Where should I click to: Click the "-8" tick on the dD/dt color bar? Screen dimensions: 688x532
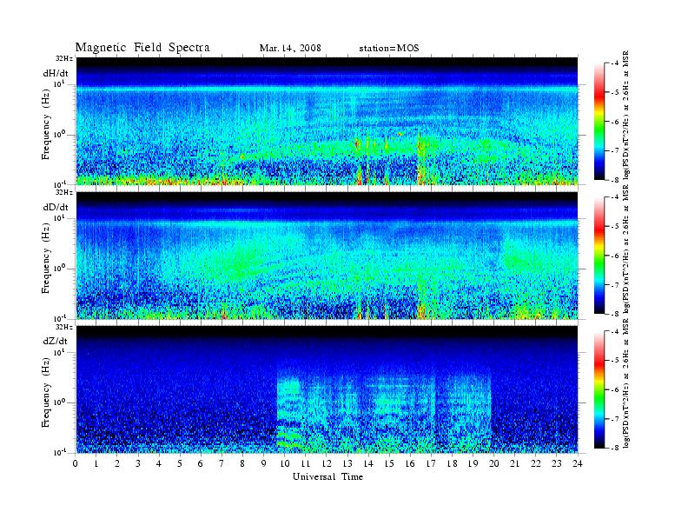(x=616, y=314)
